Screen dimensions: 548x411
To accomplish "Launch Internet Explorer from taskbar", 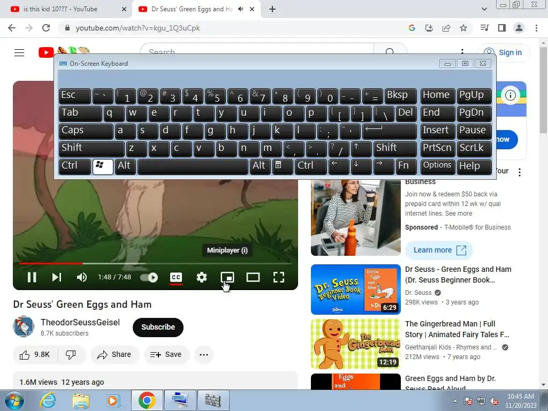I will (x=48, y=400).
